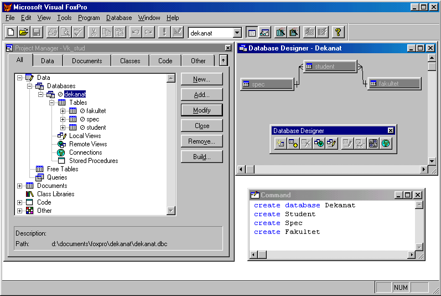441x296 pixels.
Task: Click the Database Designer vertical scrollbar down arrow
Action: (x=432, y=161)
